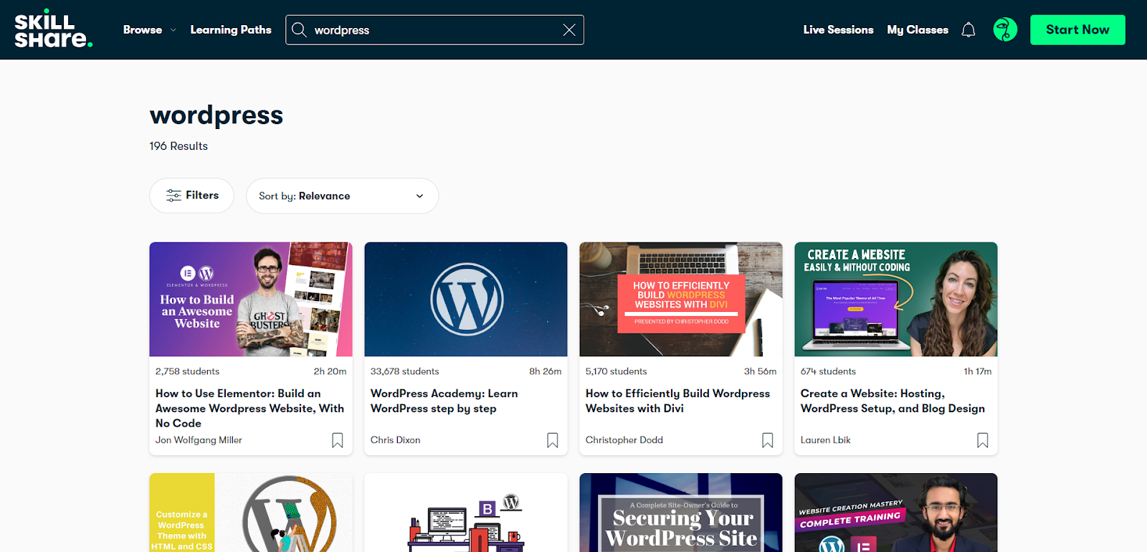This screenshot has height=552, width=1147.
Task: View teacher Christopher Dodd
Action: pos(624,440)
